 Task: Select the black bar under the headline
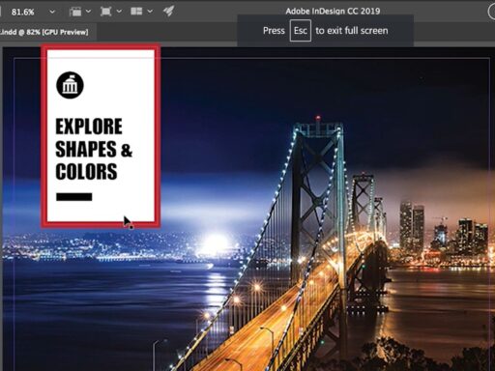pos(74,197)
